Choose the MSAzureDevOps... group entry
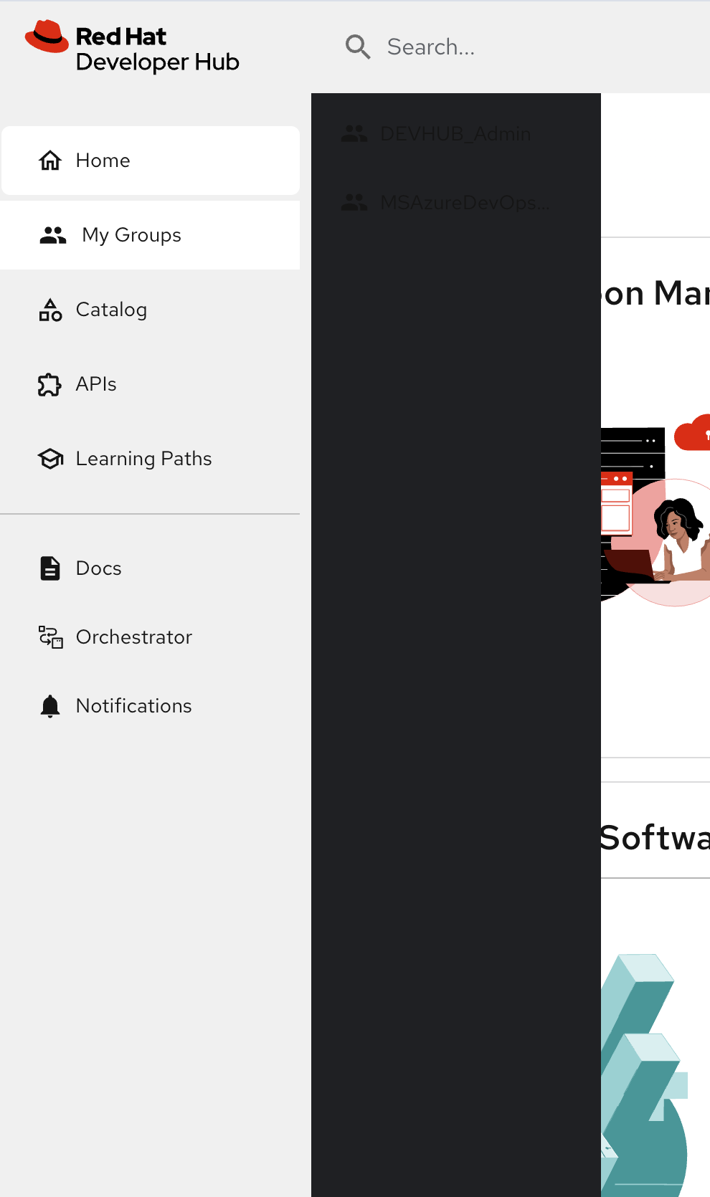 pos(465,203)
